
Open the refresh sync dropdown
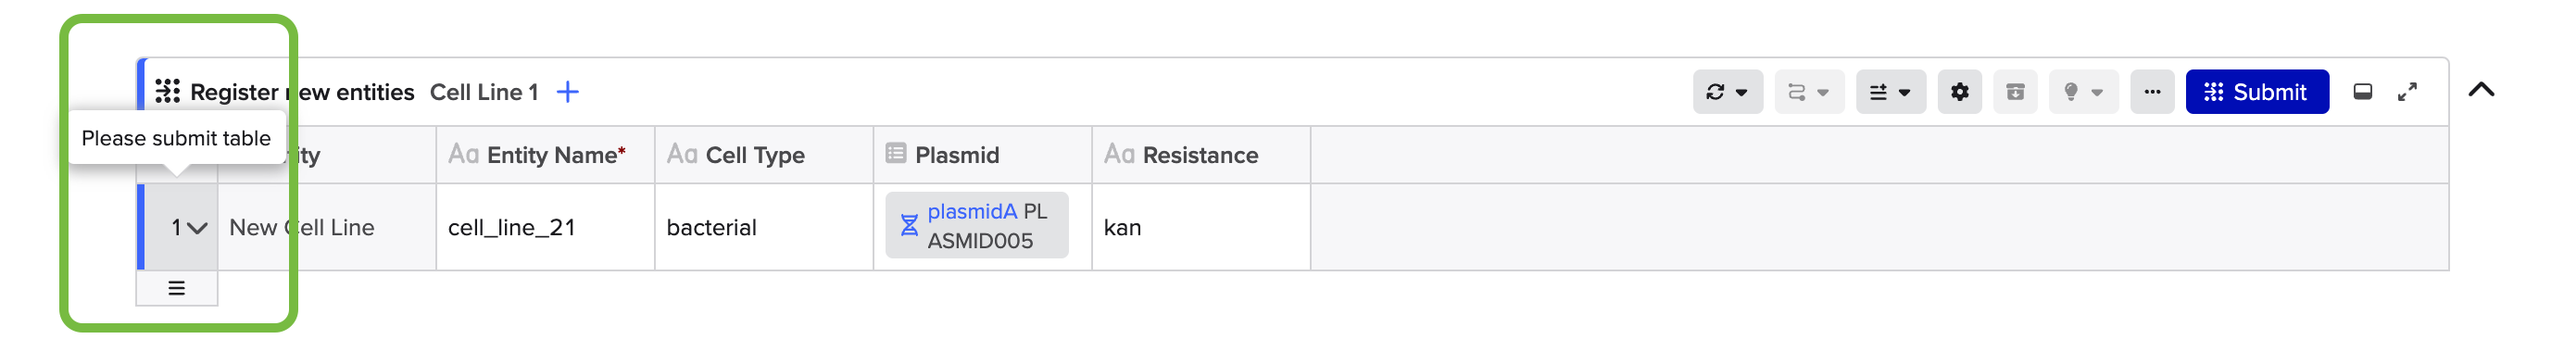[1727, 92]
